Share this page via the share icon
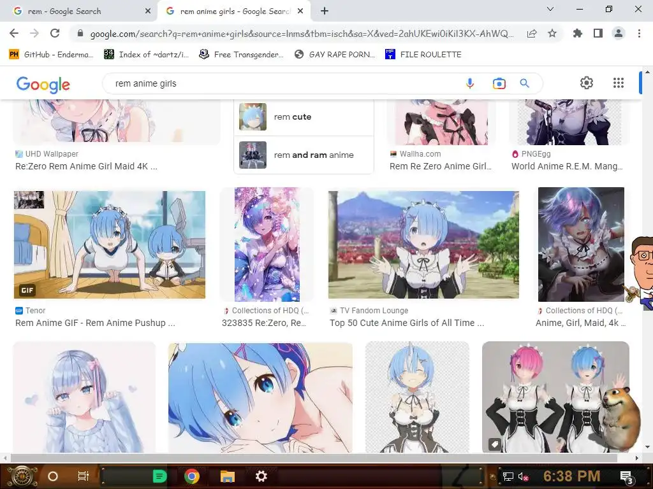The image size is (653, 489). (x=532, y=34)
